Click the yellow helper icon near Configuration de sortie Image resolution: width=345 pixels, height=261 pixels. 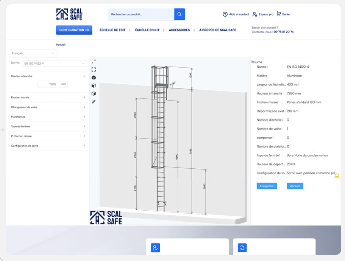(x=336, y=176)
